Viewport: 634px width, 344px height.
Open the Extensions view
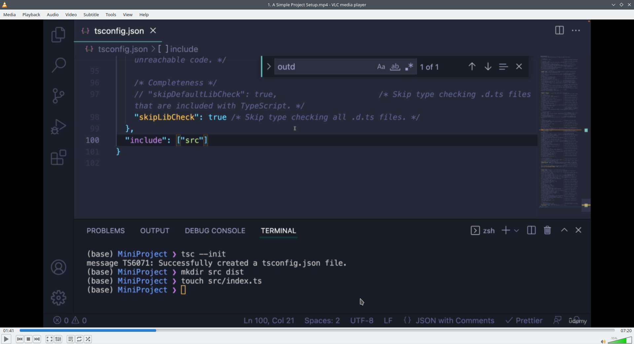58,157
